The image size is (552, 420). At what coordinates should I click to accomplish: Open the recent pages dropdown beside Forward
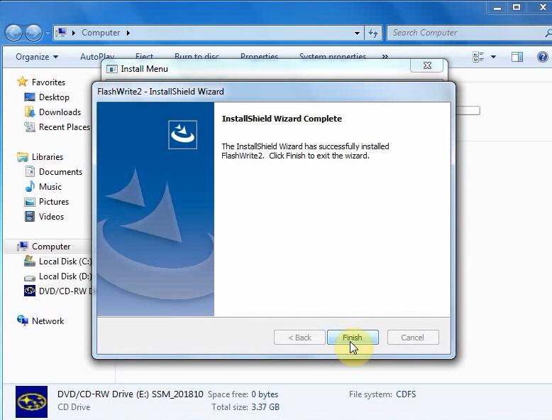click(48, 33)
